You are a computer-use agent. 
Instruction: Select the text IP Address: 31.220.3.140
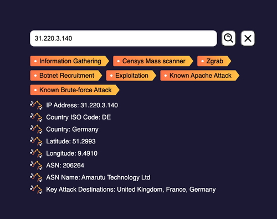82,105
